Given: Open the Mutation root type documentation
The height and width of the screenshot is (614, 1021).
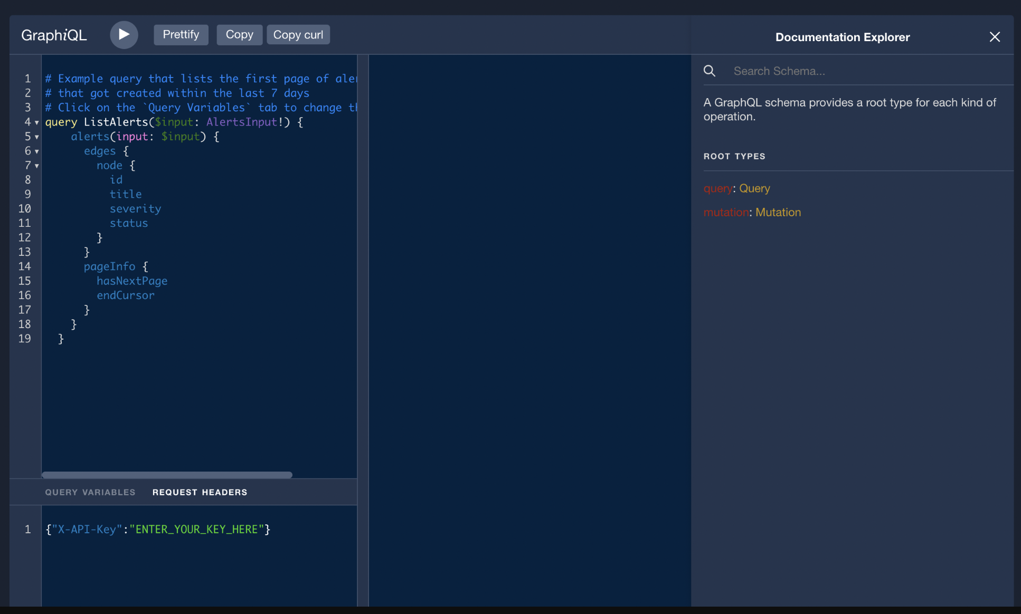Looking at the screenshot, I should [778, 212].
